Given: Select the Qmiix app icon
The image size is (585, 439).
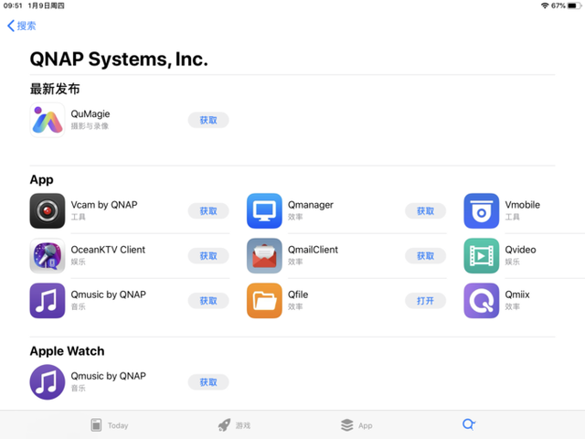Looking at the screenshot, I should tap(481, 301).
